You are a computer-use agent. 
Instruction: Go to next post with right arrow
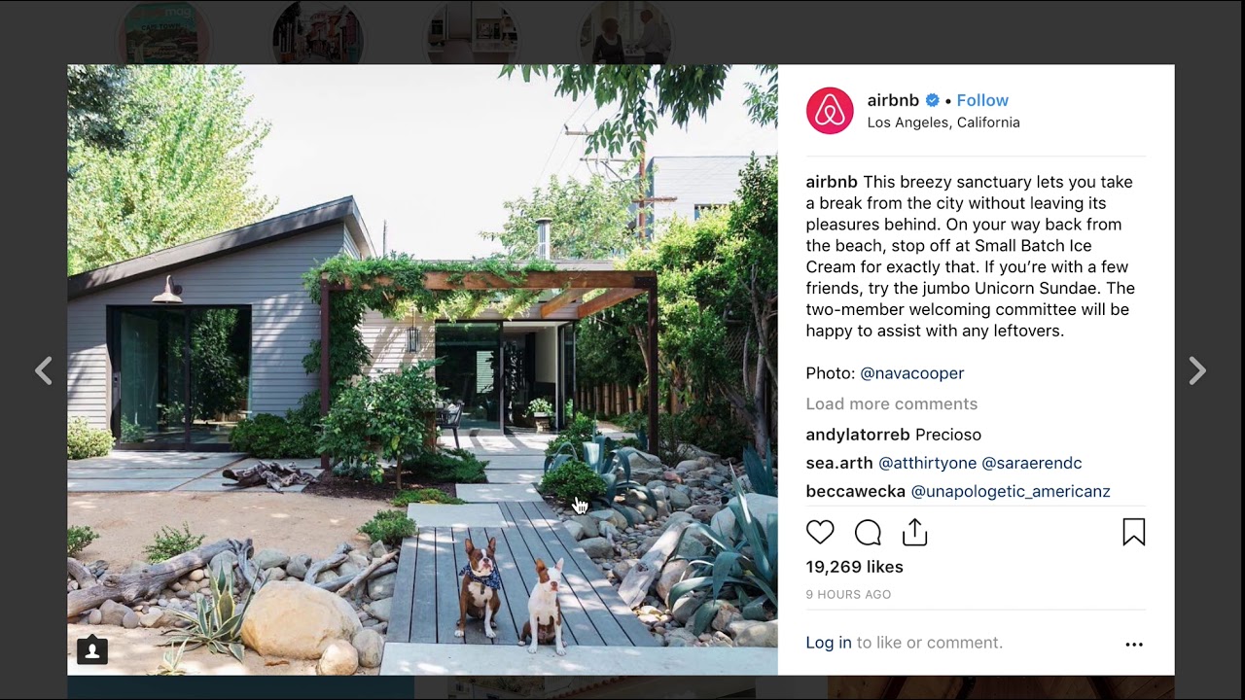(1197, 370)
